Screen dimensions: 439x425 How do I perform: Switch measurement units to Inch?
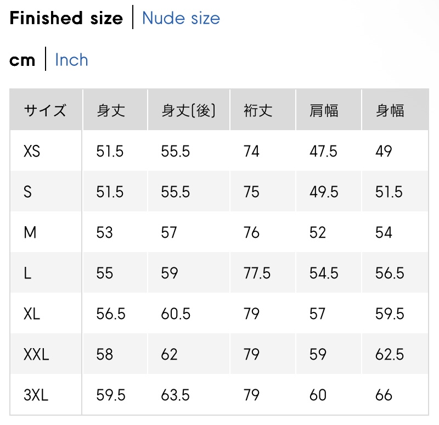(71, 60)
